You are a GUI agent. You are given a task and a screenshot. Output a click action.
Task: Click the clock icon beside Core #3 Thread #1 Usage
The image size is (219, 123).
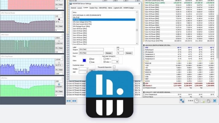[x=67, y=88]
